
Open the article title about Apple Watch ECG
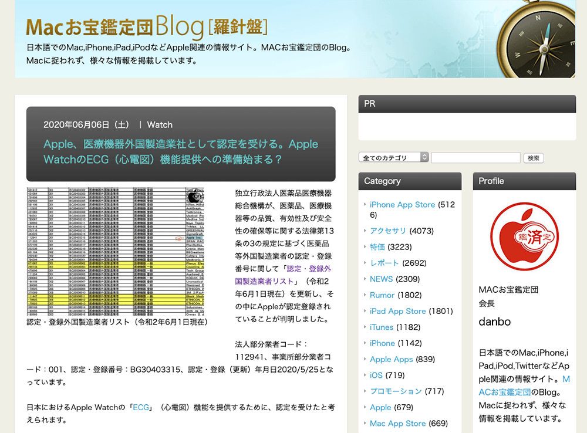click(x=181, y=151)
